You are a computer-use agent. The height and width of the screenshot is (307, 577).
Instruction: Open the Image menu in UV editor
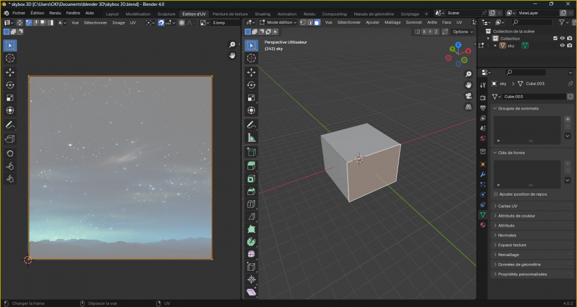tap(118, 23)
